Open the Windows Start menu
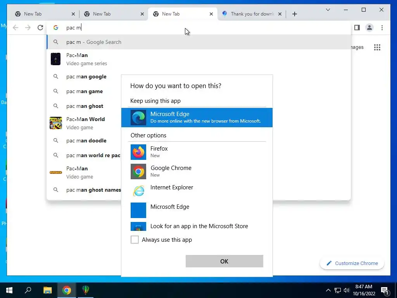The image size is (397, 298). point(9,290)
